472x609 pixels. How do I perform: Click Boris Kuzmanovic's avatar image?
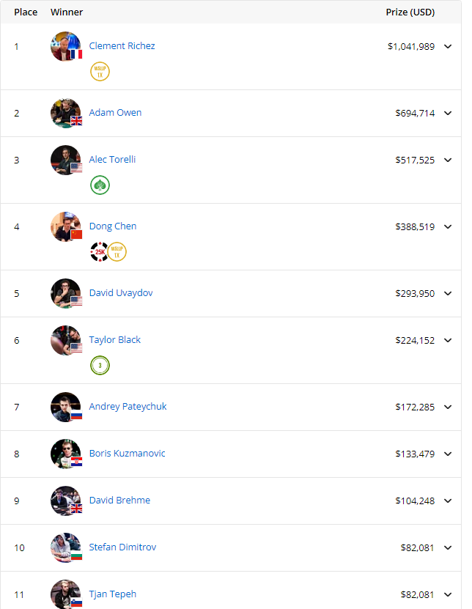(x=65, y=454)
